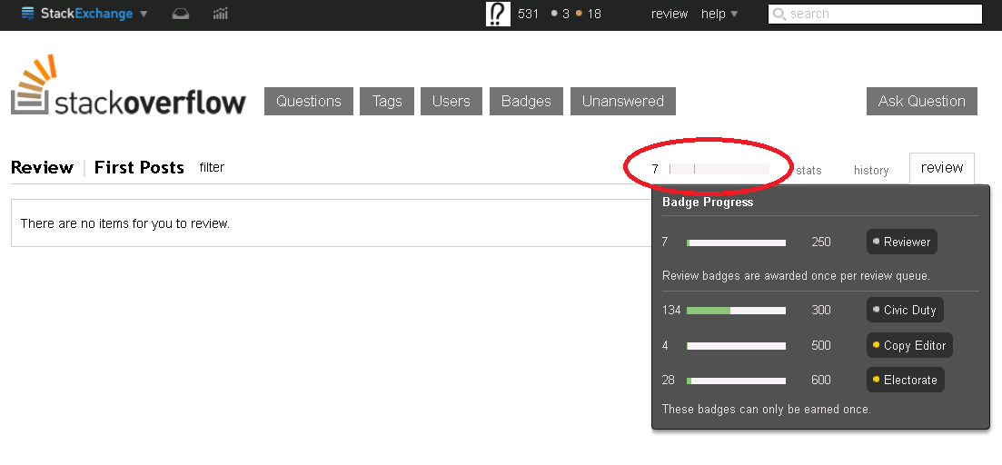
Task: Open the filter option
Action: (212, 167)
